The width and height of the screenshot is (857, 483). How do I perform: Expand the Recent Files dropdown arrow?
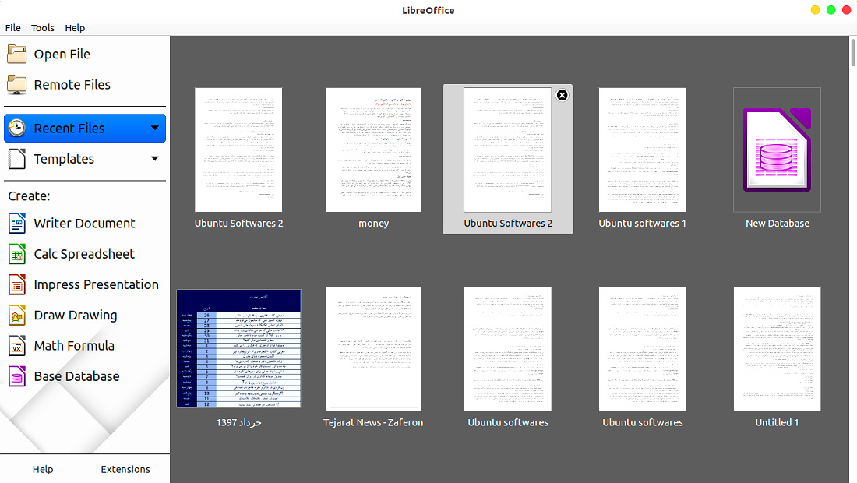(155, 128)
